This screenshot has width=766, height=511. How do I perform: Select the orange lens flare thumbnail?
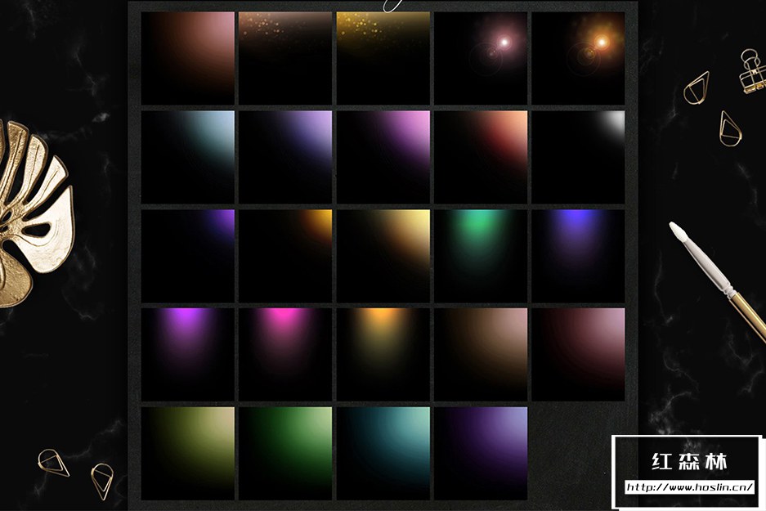tap(578, 58)
